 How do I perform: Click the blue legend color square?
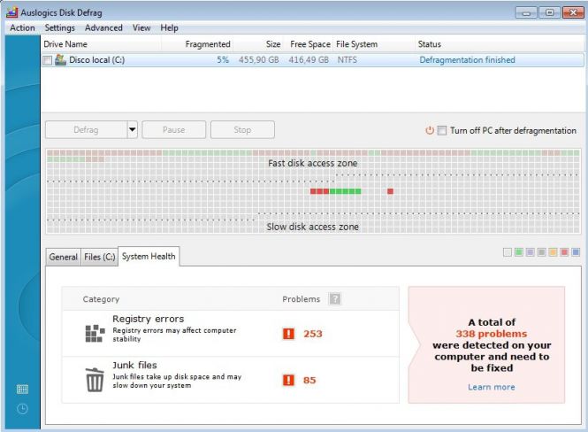pos(576,252)
